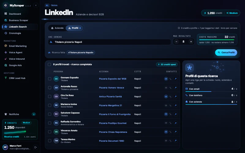This screenshot has width=245, height=153.
Task: Open Salvatore Capasso's profile arrow icon
Action: [175, 114]
